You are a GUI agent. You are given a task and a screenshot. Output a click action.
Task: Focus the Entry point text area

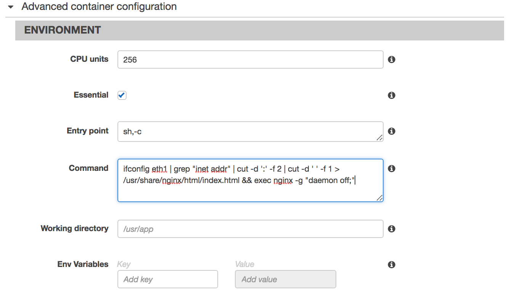250,132
